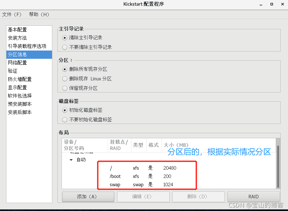This screenshot has width=288, height=211.
Task: Select 删除现存 Linux 分区 option
Action: 65,79
